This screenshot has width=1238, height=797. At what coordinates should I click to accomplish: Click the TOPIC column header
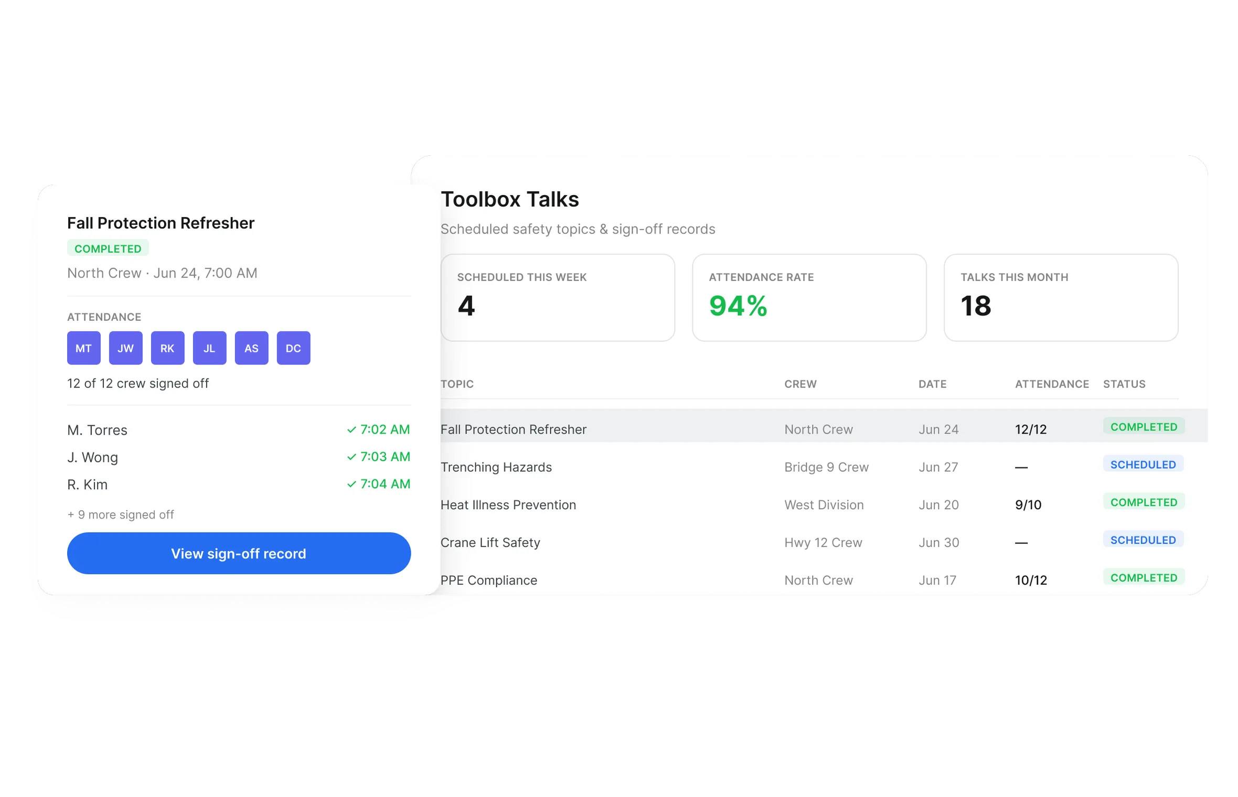click(457, 384)
